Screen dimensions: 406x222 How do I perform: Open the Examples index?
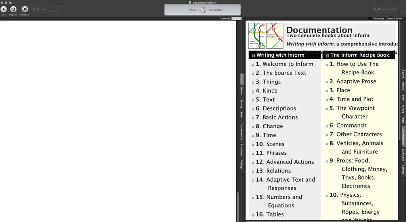click(x=379, y=19)
